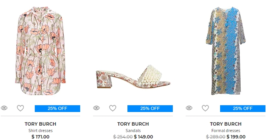The width and height of the screenshot is (267, 140).
Task: Click the 25% OFF badge under sandals
Action: 150,109
